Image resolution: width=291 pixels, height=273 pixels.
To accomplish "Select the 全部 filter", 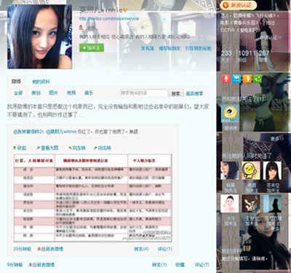I will 18,93.
